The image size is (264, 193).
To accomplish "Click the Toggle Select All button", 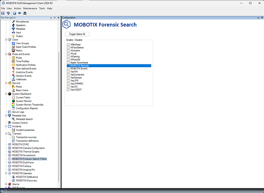I will click(x=77, y=34).
